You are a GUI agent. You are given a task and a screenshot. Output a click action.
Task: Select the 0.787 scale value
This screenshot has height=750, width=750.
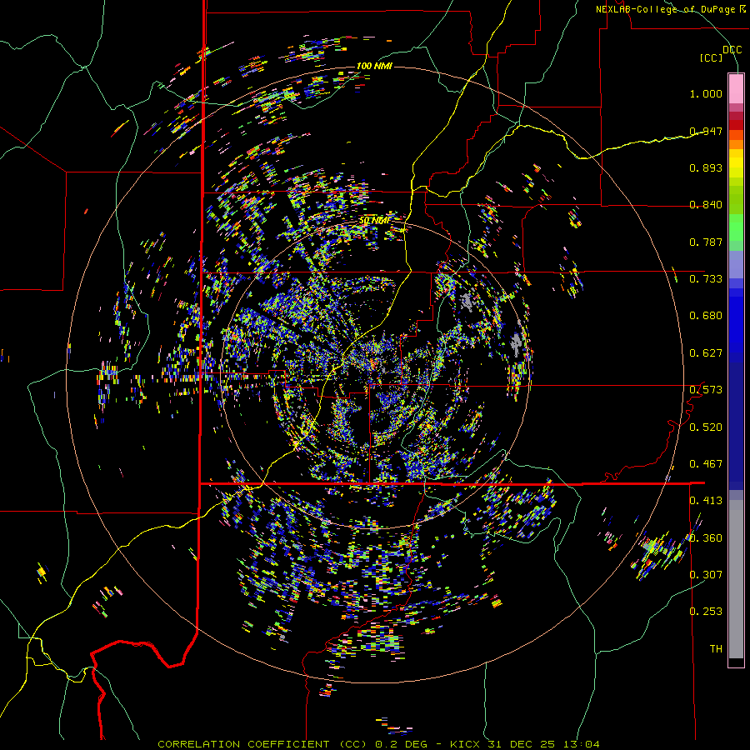(706, 242)
